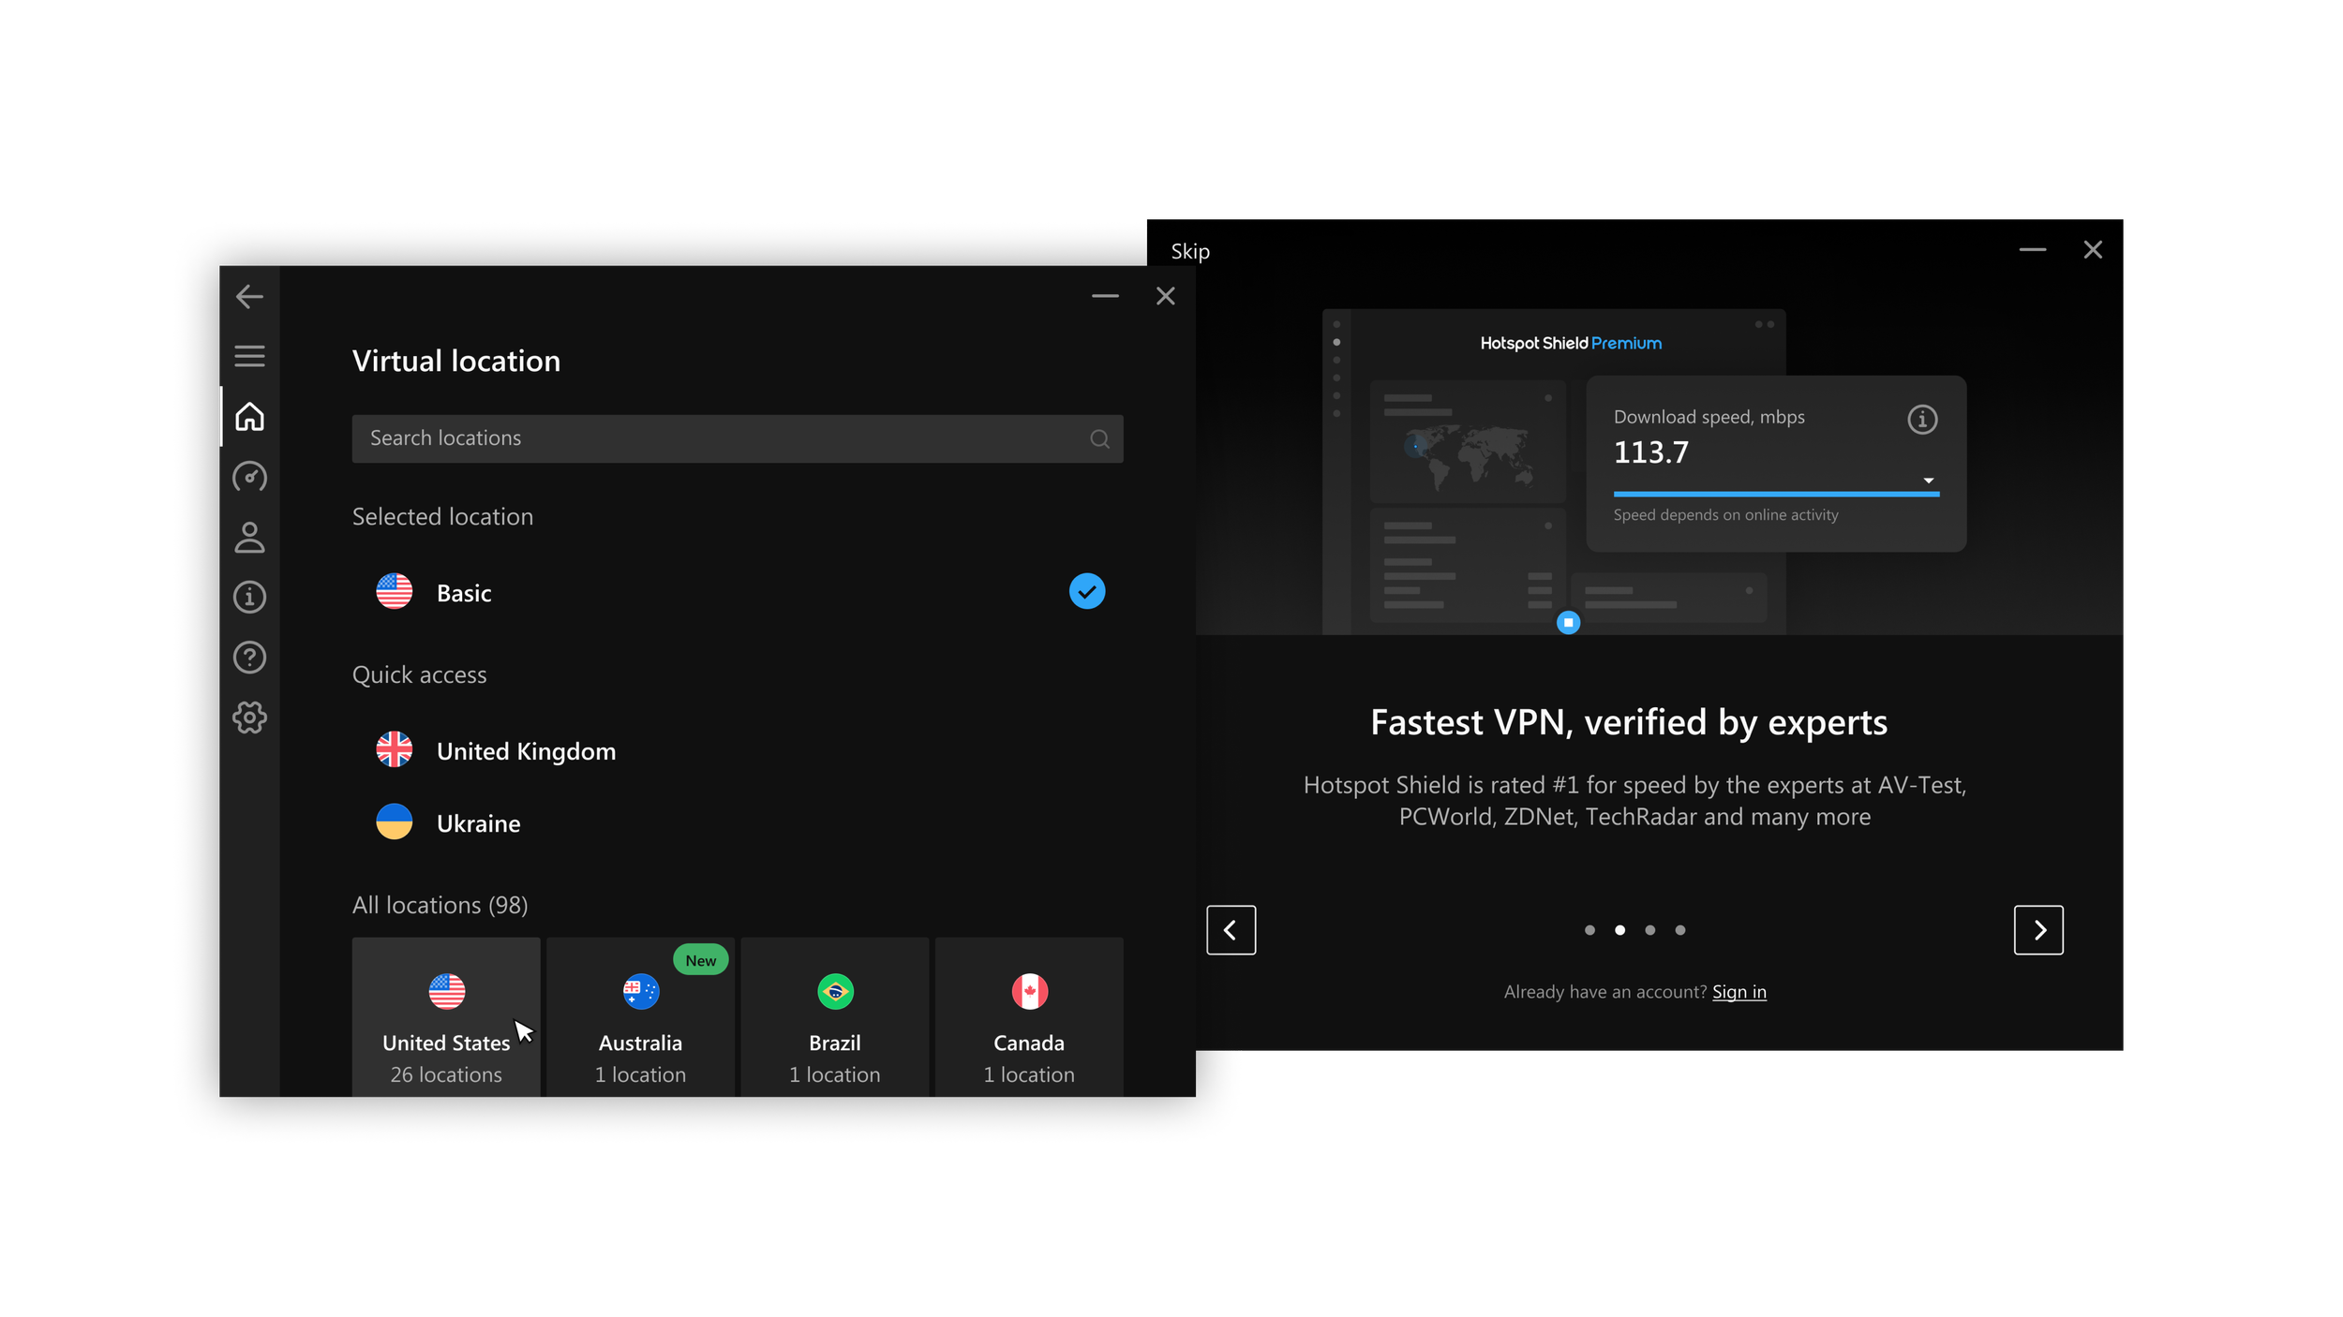This screenshot has height=1317, width=2343.
Task: Open the speed test gauge icon
Action: click(249, 477)
